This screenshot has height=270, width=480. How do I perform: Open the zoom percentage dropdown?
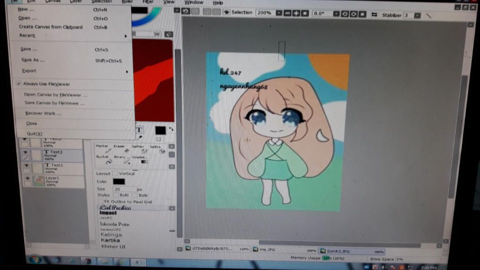coord(279,13)
